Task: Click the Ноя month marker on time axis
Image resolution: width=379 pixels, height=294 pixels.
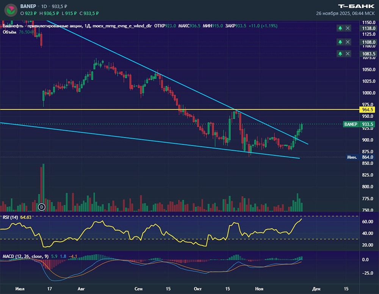Action: [259, 289]
